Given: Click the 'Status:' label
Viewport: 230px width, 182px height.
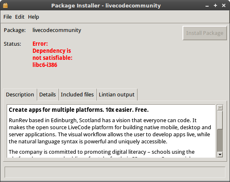Looking at the screenshot, I should pyautogui.click(x=12, y=44).
